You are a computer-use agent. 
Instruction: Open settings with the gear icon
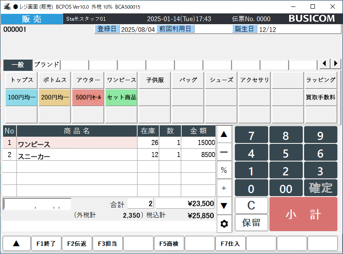224,223
